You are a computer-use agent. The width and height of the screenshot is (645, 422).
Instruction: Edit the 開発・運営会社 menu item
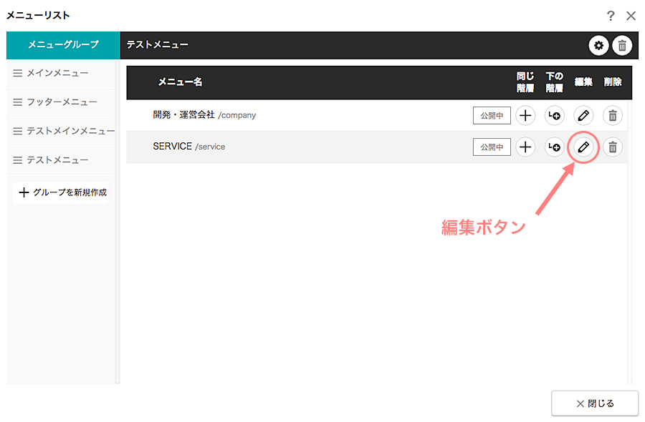[583, 115]
